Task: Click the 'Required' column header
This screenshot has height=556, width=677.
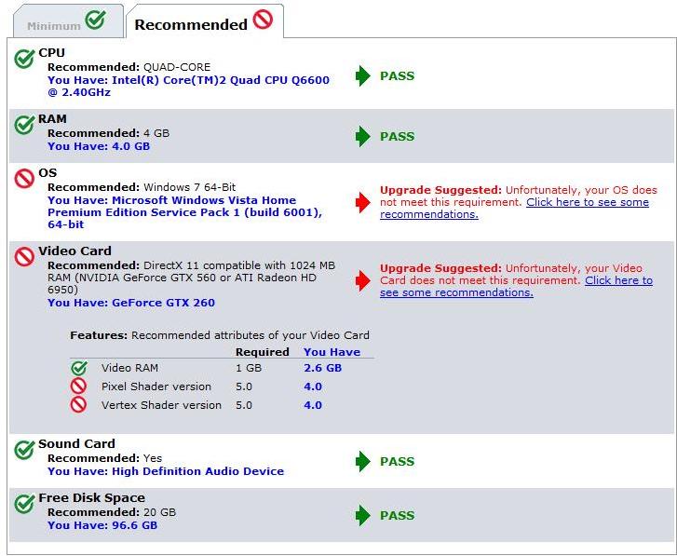Action: coord(263,352)
